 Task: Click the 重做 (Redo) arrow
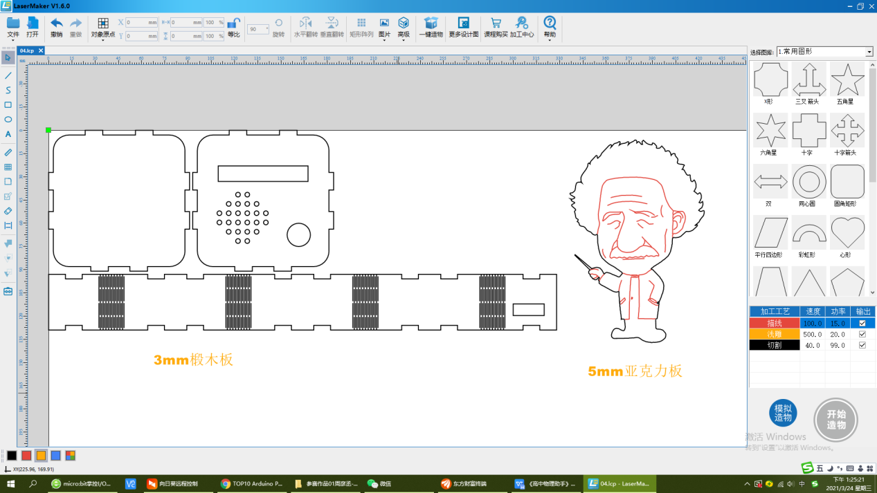(x=75, y=24)
